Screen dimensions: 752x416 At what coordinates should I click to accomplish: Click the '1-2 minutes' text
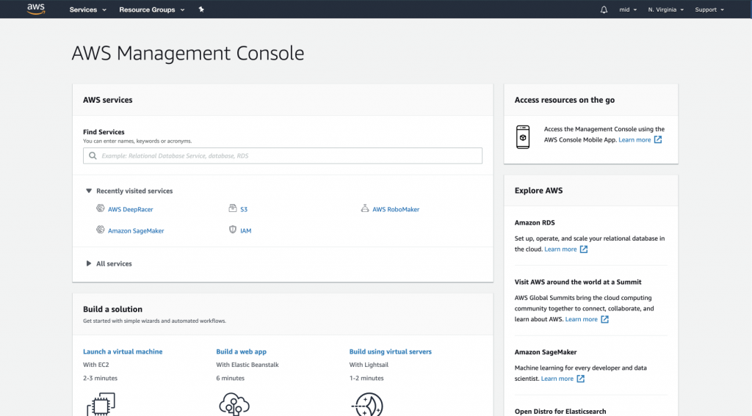point(366,378)
